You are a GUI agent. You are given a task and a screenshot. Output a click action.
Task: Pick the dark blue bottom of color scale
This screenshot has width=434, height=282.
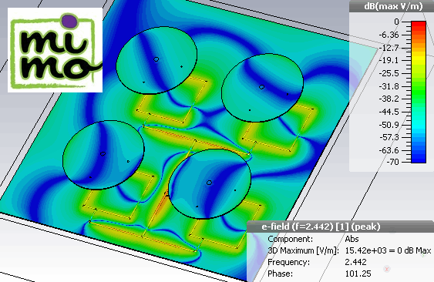[419, 159]
